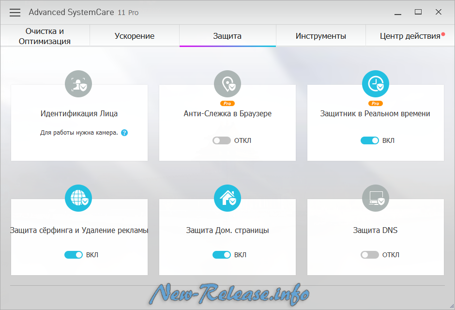The height and width of the screenshot is (310, 455).
Task: Click ВКЛ label under Защита сёрфинга
Action: click(x=92, y=255)
